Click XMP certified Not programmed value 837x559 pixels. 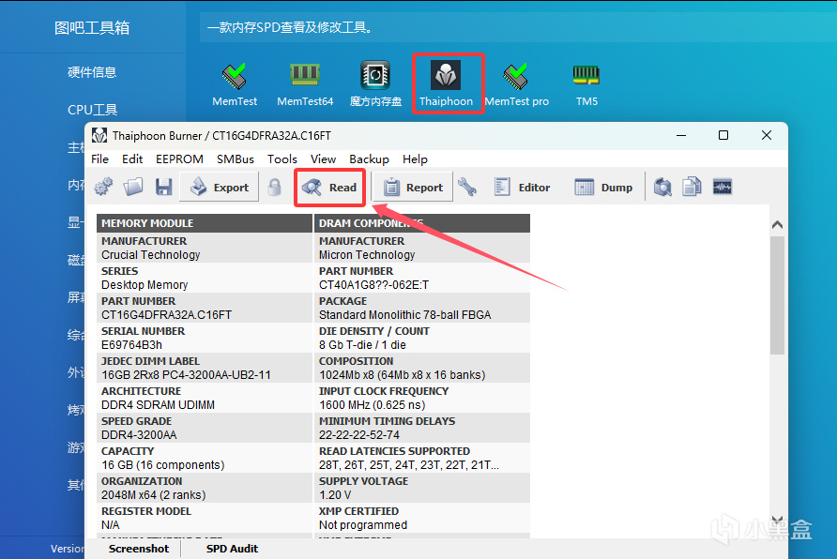pyautogui.click(x=363, y=525)
